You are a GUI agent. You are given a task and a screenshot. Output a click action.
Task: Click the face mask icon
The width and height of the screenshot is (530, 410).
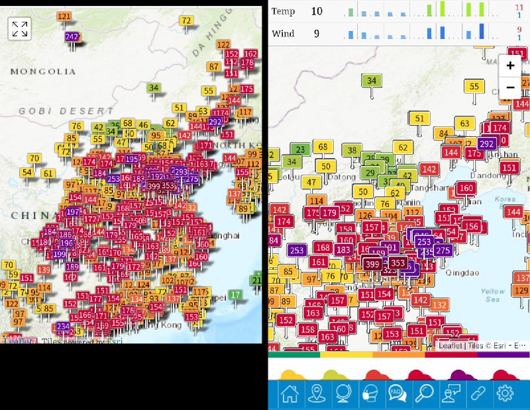[370, 394]
